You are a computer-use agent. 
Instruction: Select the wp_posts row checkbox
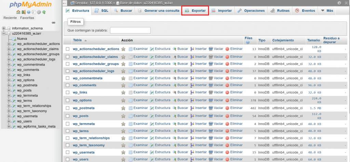68,116
